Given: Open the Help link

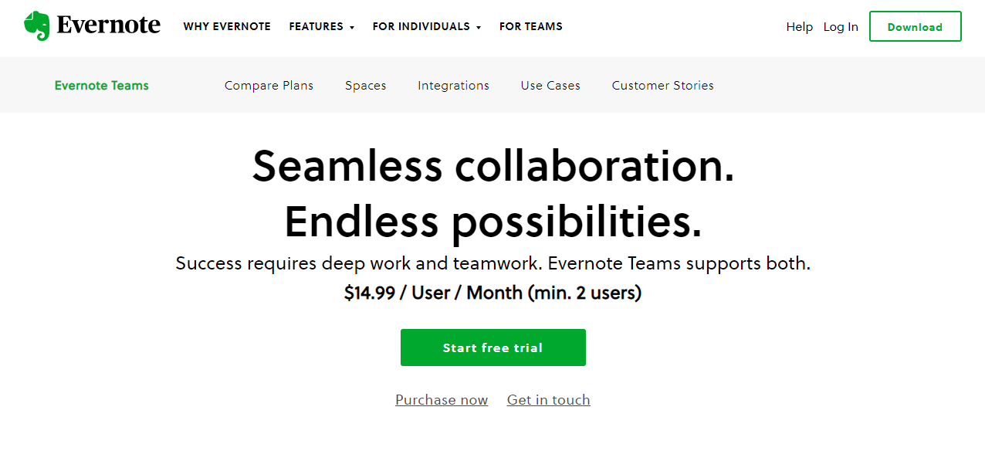Looking at the screenshot, I should pos(799,26).
